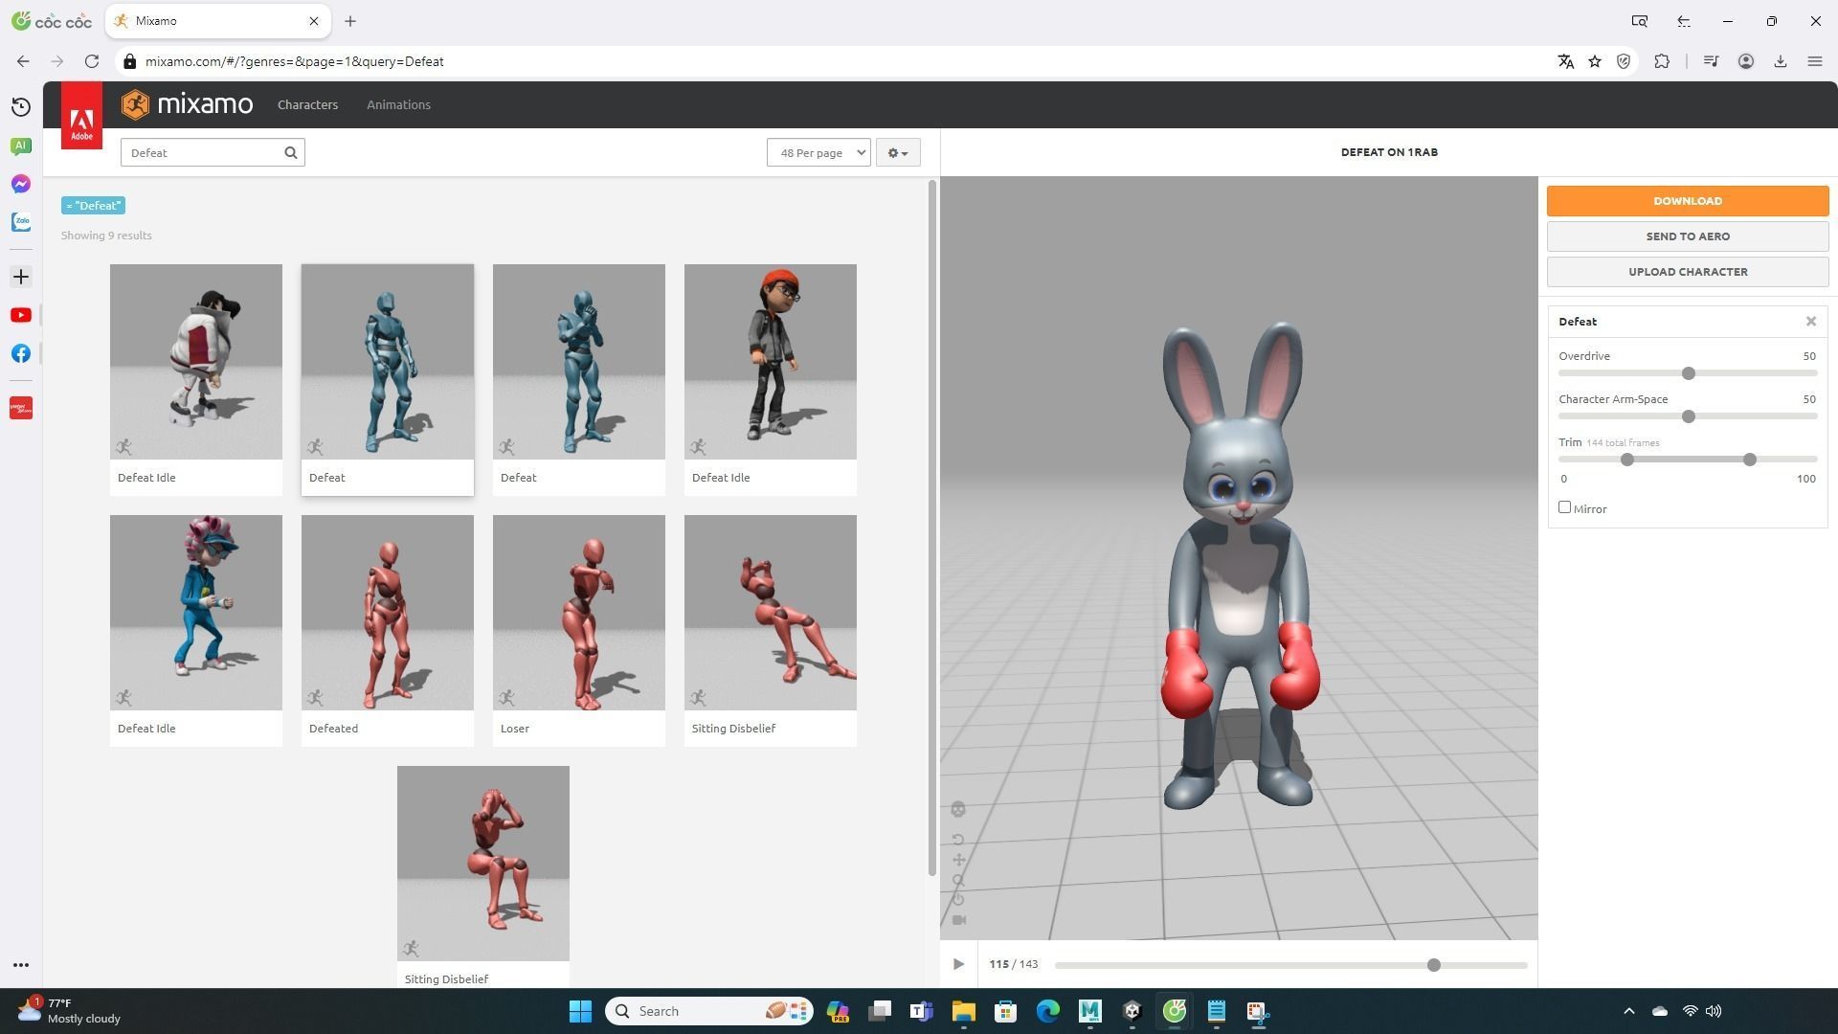Open the Animations tab
The width and height of the screenshot is (1838, 1034).
pos(398,104)
